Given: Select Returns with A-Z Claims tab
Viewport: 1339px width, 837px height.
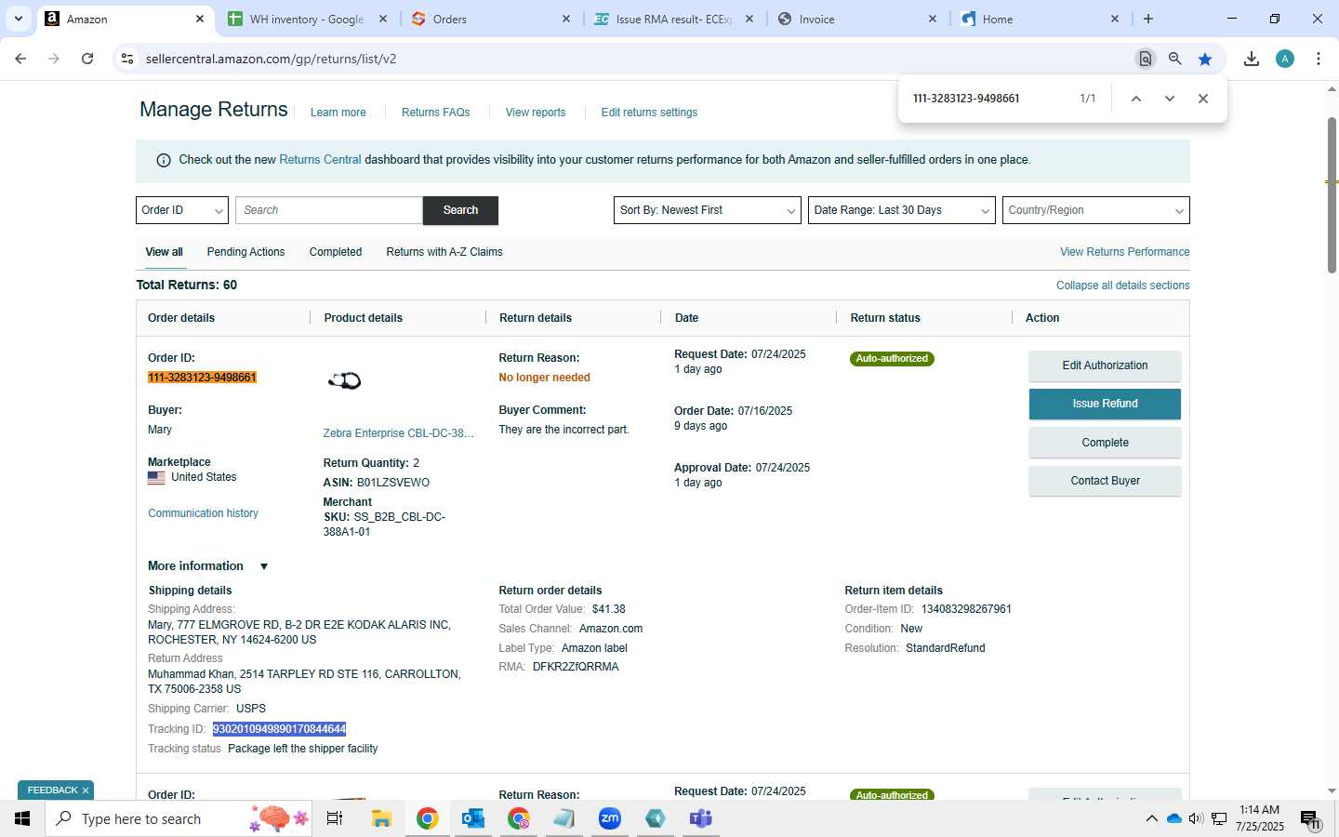Looking at the screenshot, I should tap(444, 252).
